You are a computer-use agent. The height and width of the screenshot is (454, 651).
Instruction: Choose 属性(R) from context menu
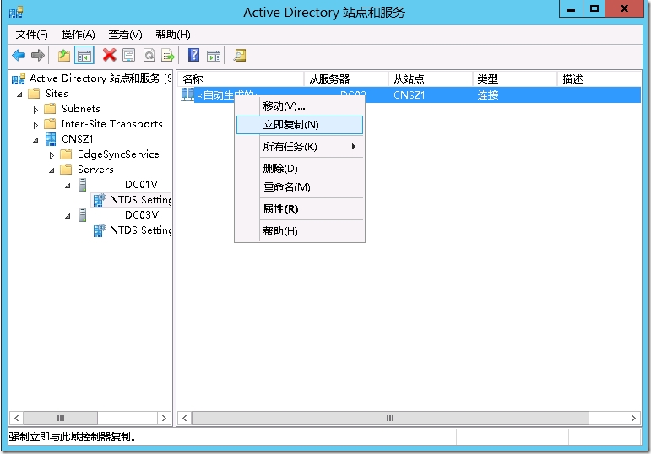300,208
